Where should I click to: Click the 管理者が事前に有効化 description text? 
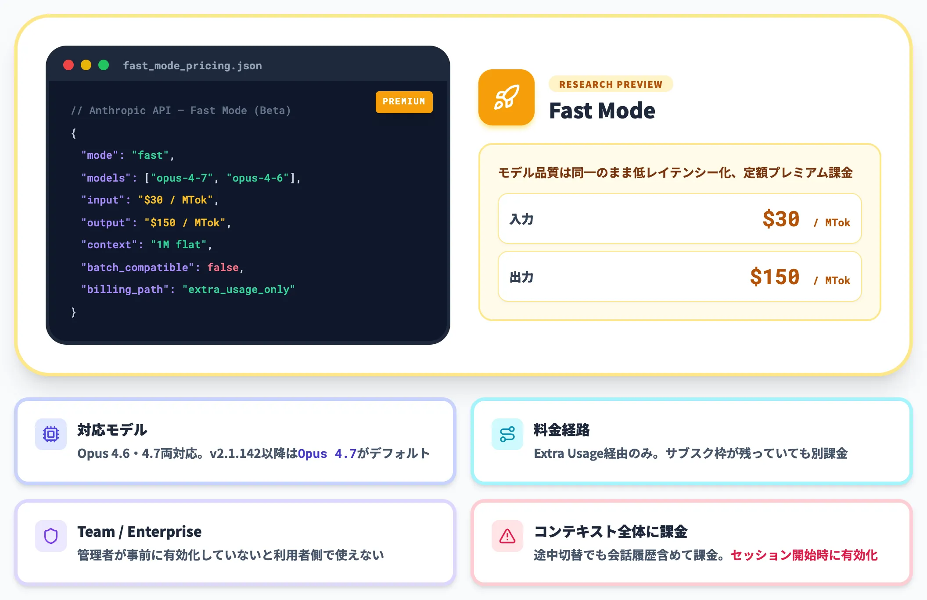(231, 555)
